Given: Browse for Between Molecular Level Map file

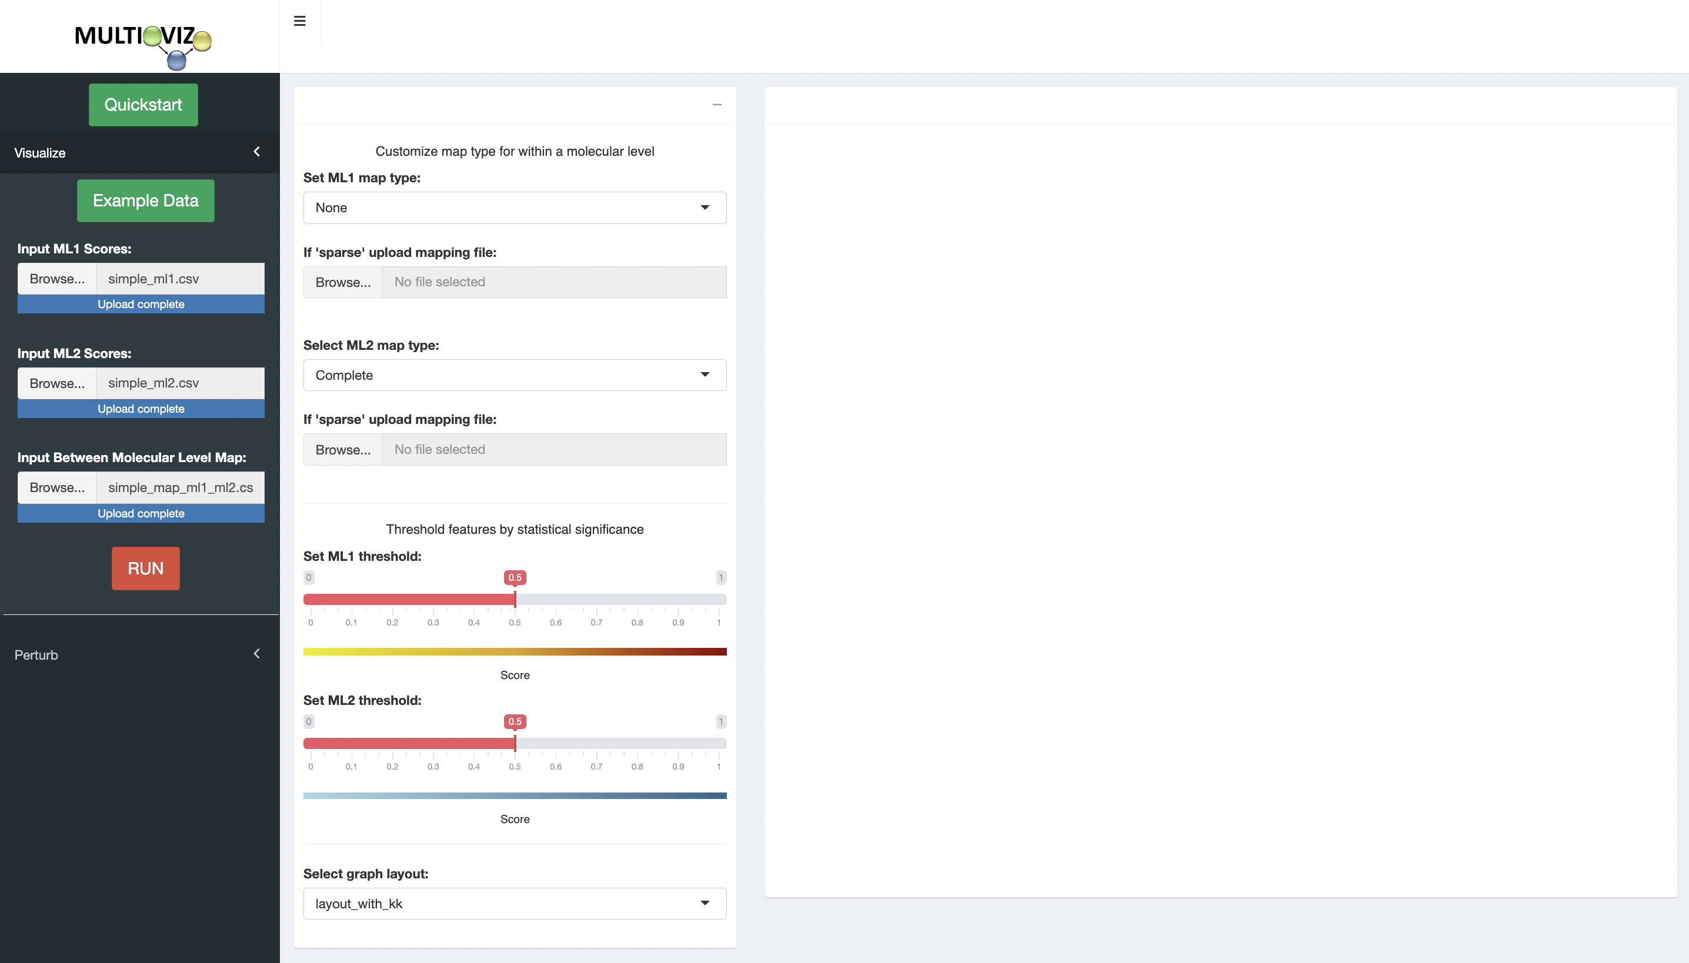Looking at the screenshot, I should point(57,487).
